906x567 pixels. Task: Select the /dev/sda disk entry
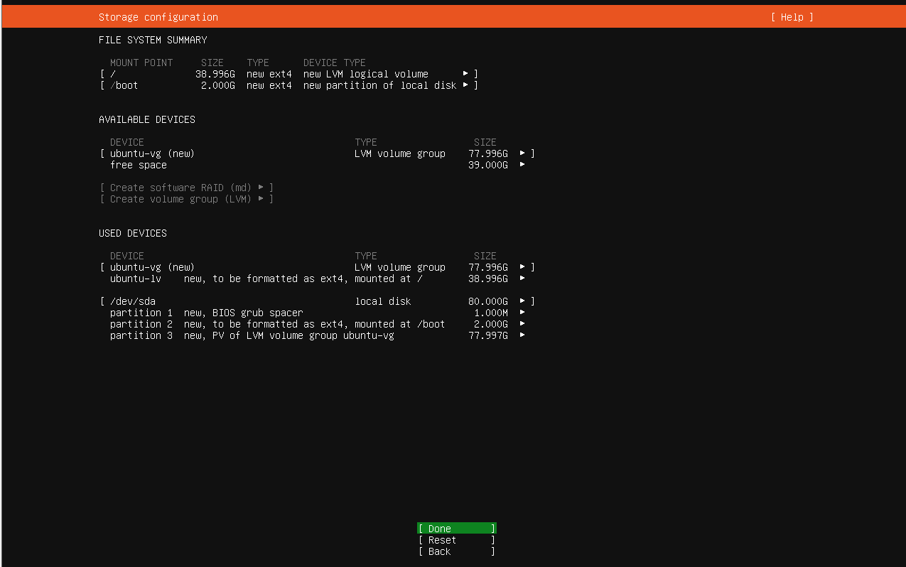point(318,301)
